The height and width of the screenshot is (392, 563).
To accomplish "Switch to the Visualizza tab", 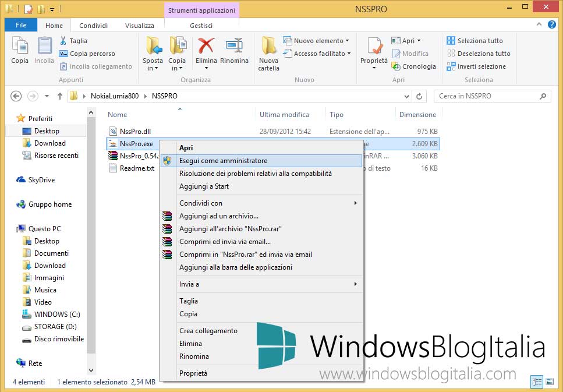I will [140, 26].
